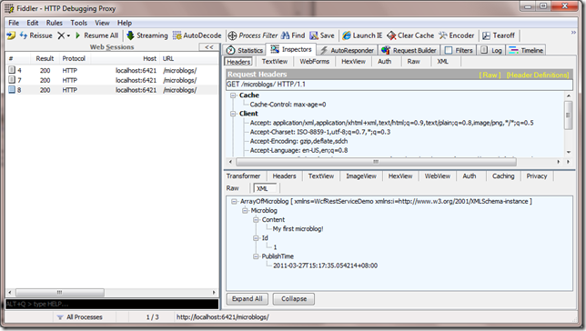The height and width of the screenshot is (331, 586).
Task: Open the File menu
Action: pyautogui.click(x=14, y=23)
